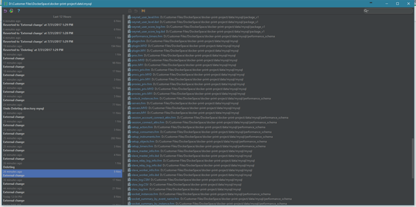This screenshot has height=207, width=416.
Task: Select the 77 files revision entry
Action: [x=62, y=107]
